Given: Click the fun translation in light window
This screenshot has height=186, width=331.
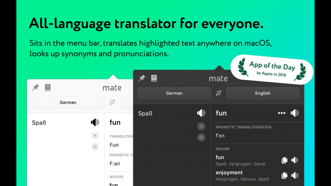Looking at the screenshot, I should tap(115, 122).
